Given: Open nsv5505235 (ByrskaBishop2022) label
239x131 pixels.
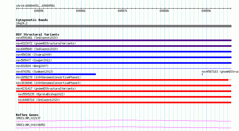Looking at the screenshot, I should pyautogui.click(x=41, y=94).
